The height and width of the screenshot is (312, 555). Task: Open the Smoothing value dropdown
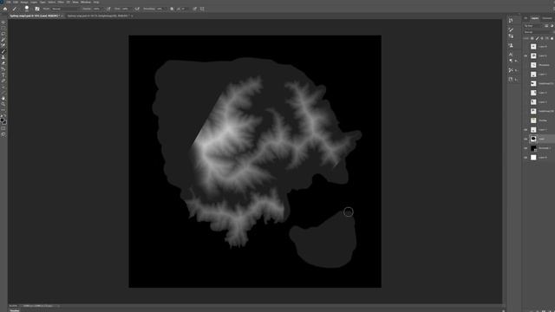pos(160,9)
